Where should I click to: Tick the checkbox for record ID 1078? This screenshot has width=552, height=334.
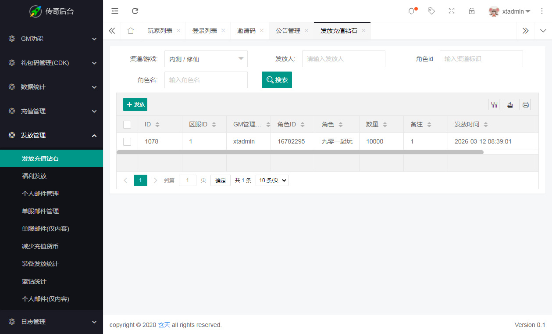(x=127, y=141)
